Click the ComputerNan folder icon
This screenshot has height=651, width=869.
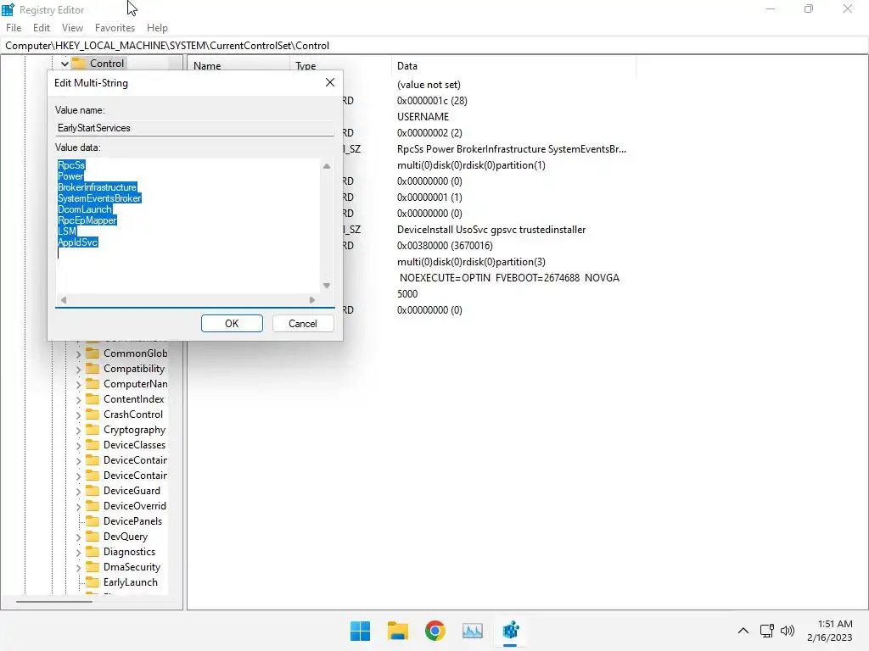(x=93, y=384)
